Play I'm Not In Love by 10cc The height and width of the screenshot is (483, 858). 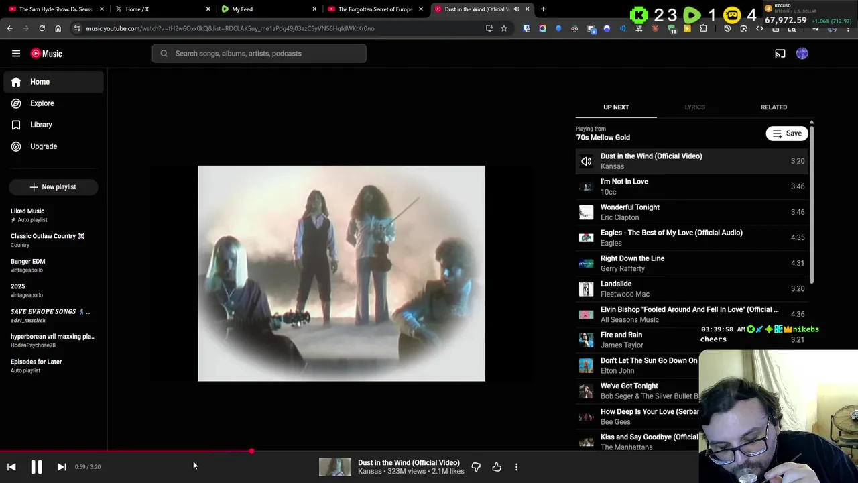(x=692, y=186)
